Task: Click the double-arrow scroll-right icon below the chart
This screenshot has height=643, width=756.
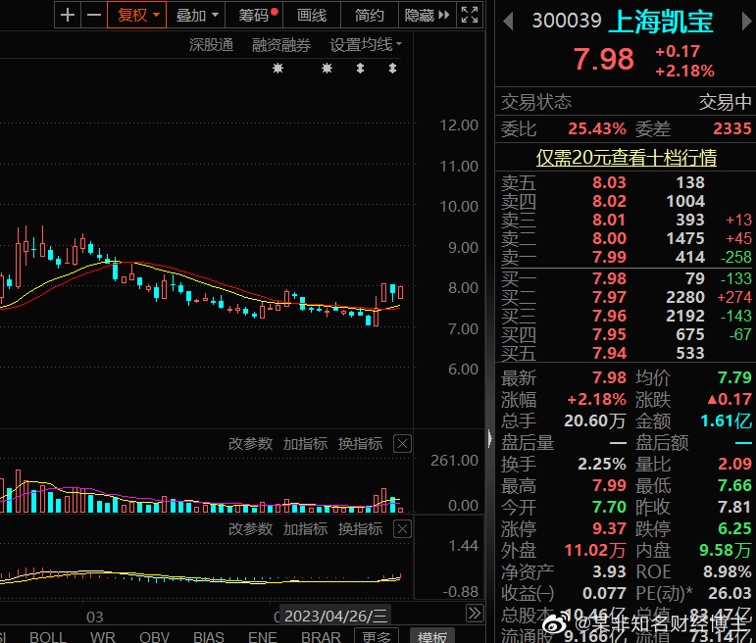Action: [475, 614]
